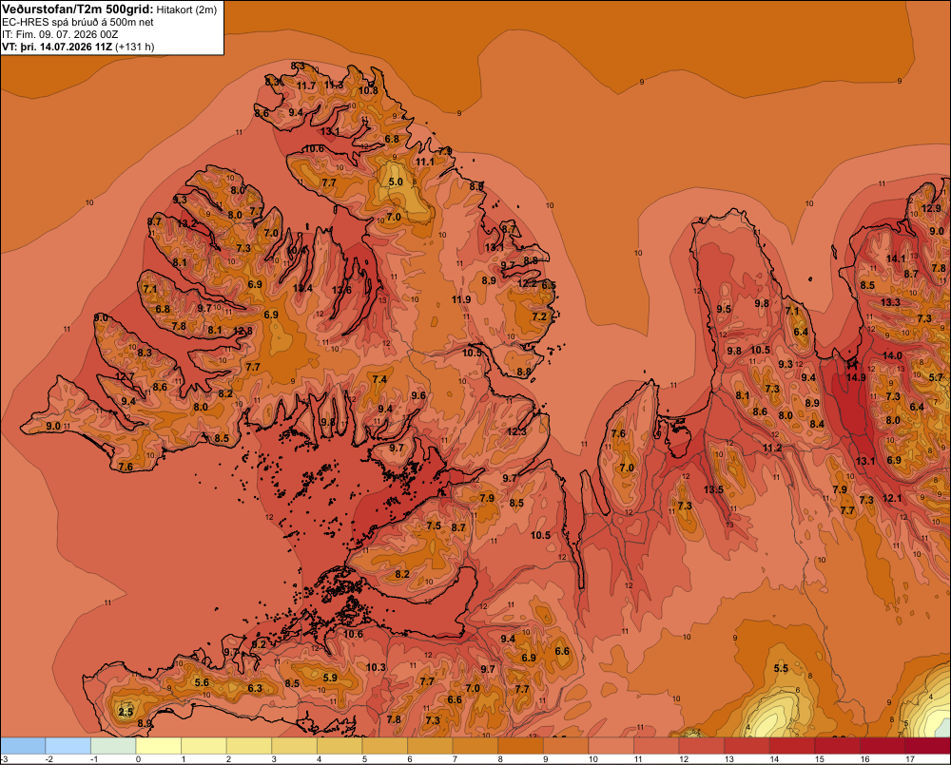Image resolution: width=951 pixels, height=765 pixels.
Task: Click the line 'EC-HRES spá brúuð á 500m net'
Action: click(78, 22)
